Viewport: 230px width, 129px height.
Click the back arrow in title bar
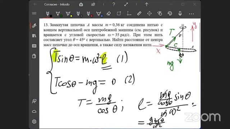35,4
